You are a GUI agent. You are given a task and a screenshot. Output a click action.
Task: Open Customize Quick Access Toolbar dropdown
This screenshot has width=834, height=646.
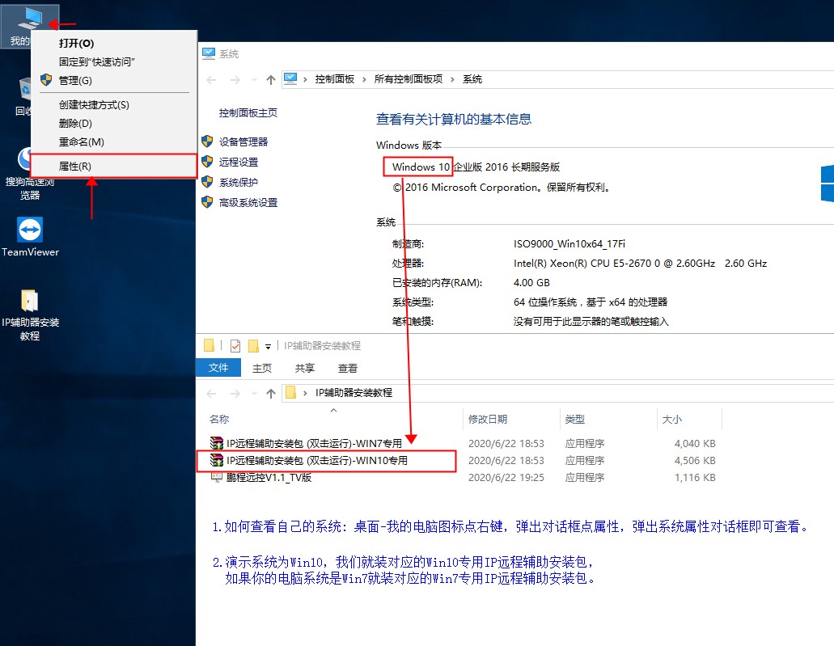268,347
